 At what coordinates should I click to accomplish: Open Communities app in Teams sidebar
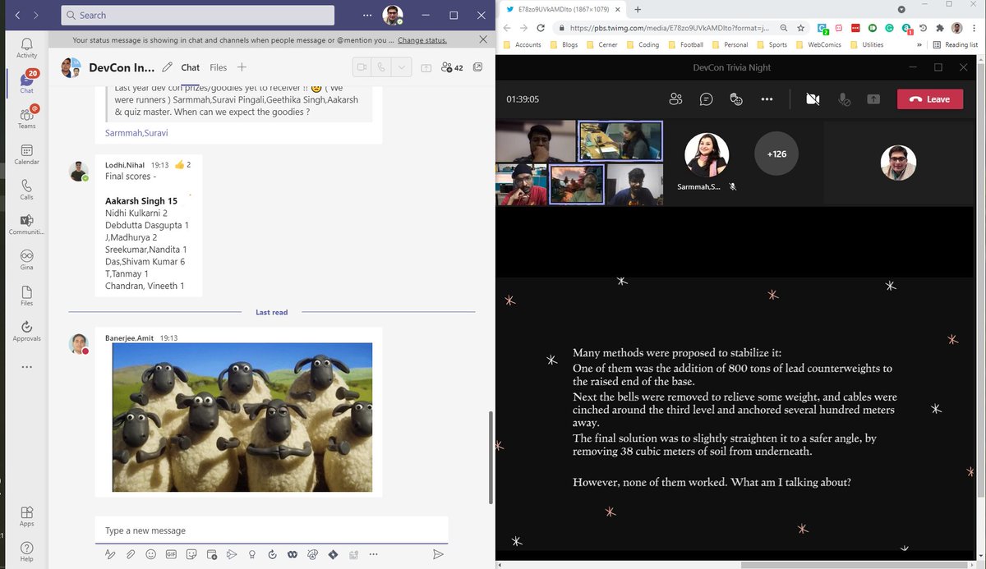pos(26,224)
